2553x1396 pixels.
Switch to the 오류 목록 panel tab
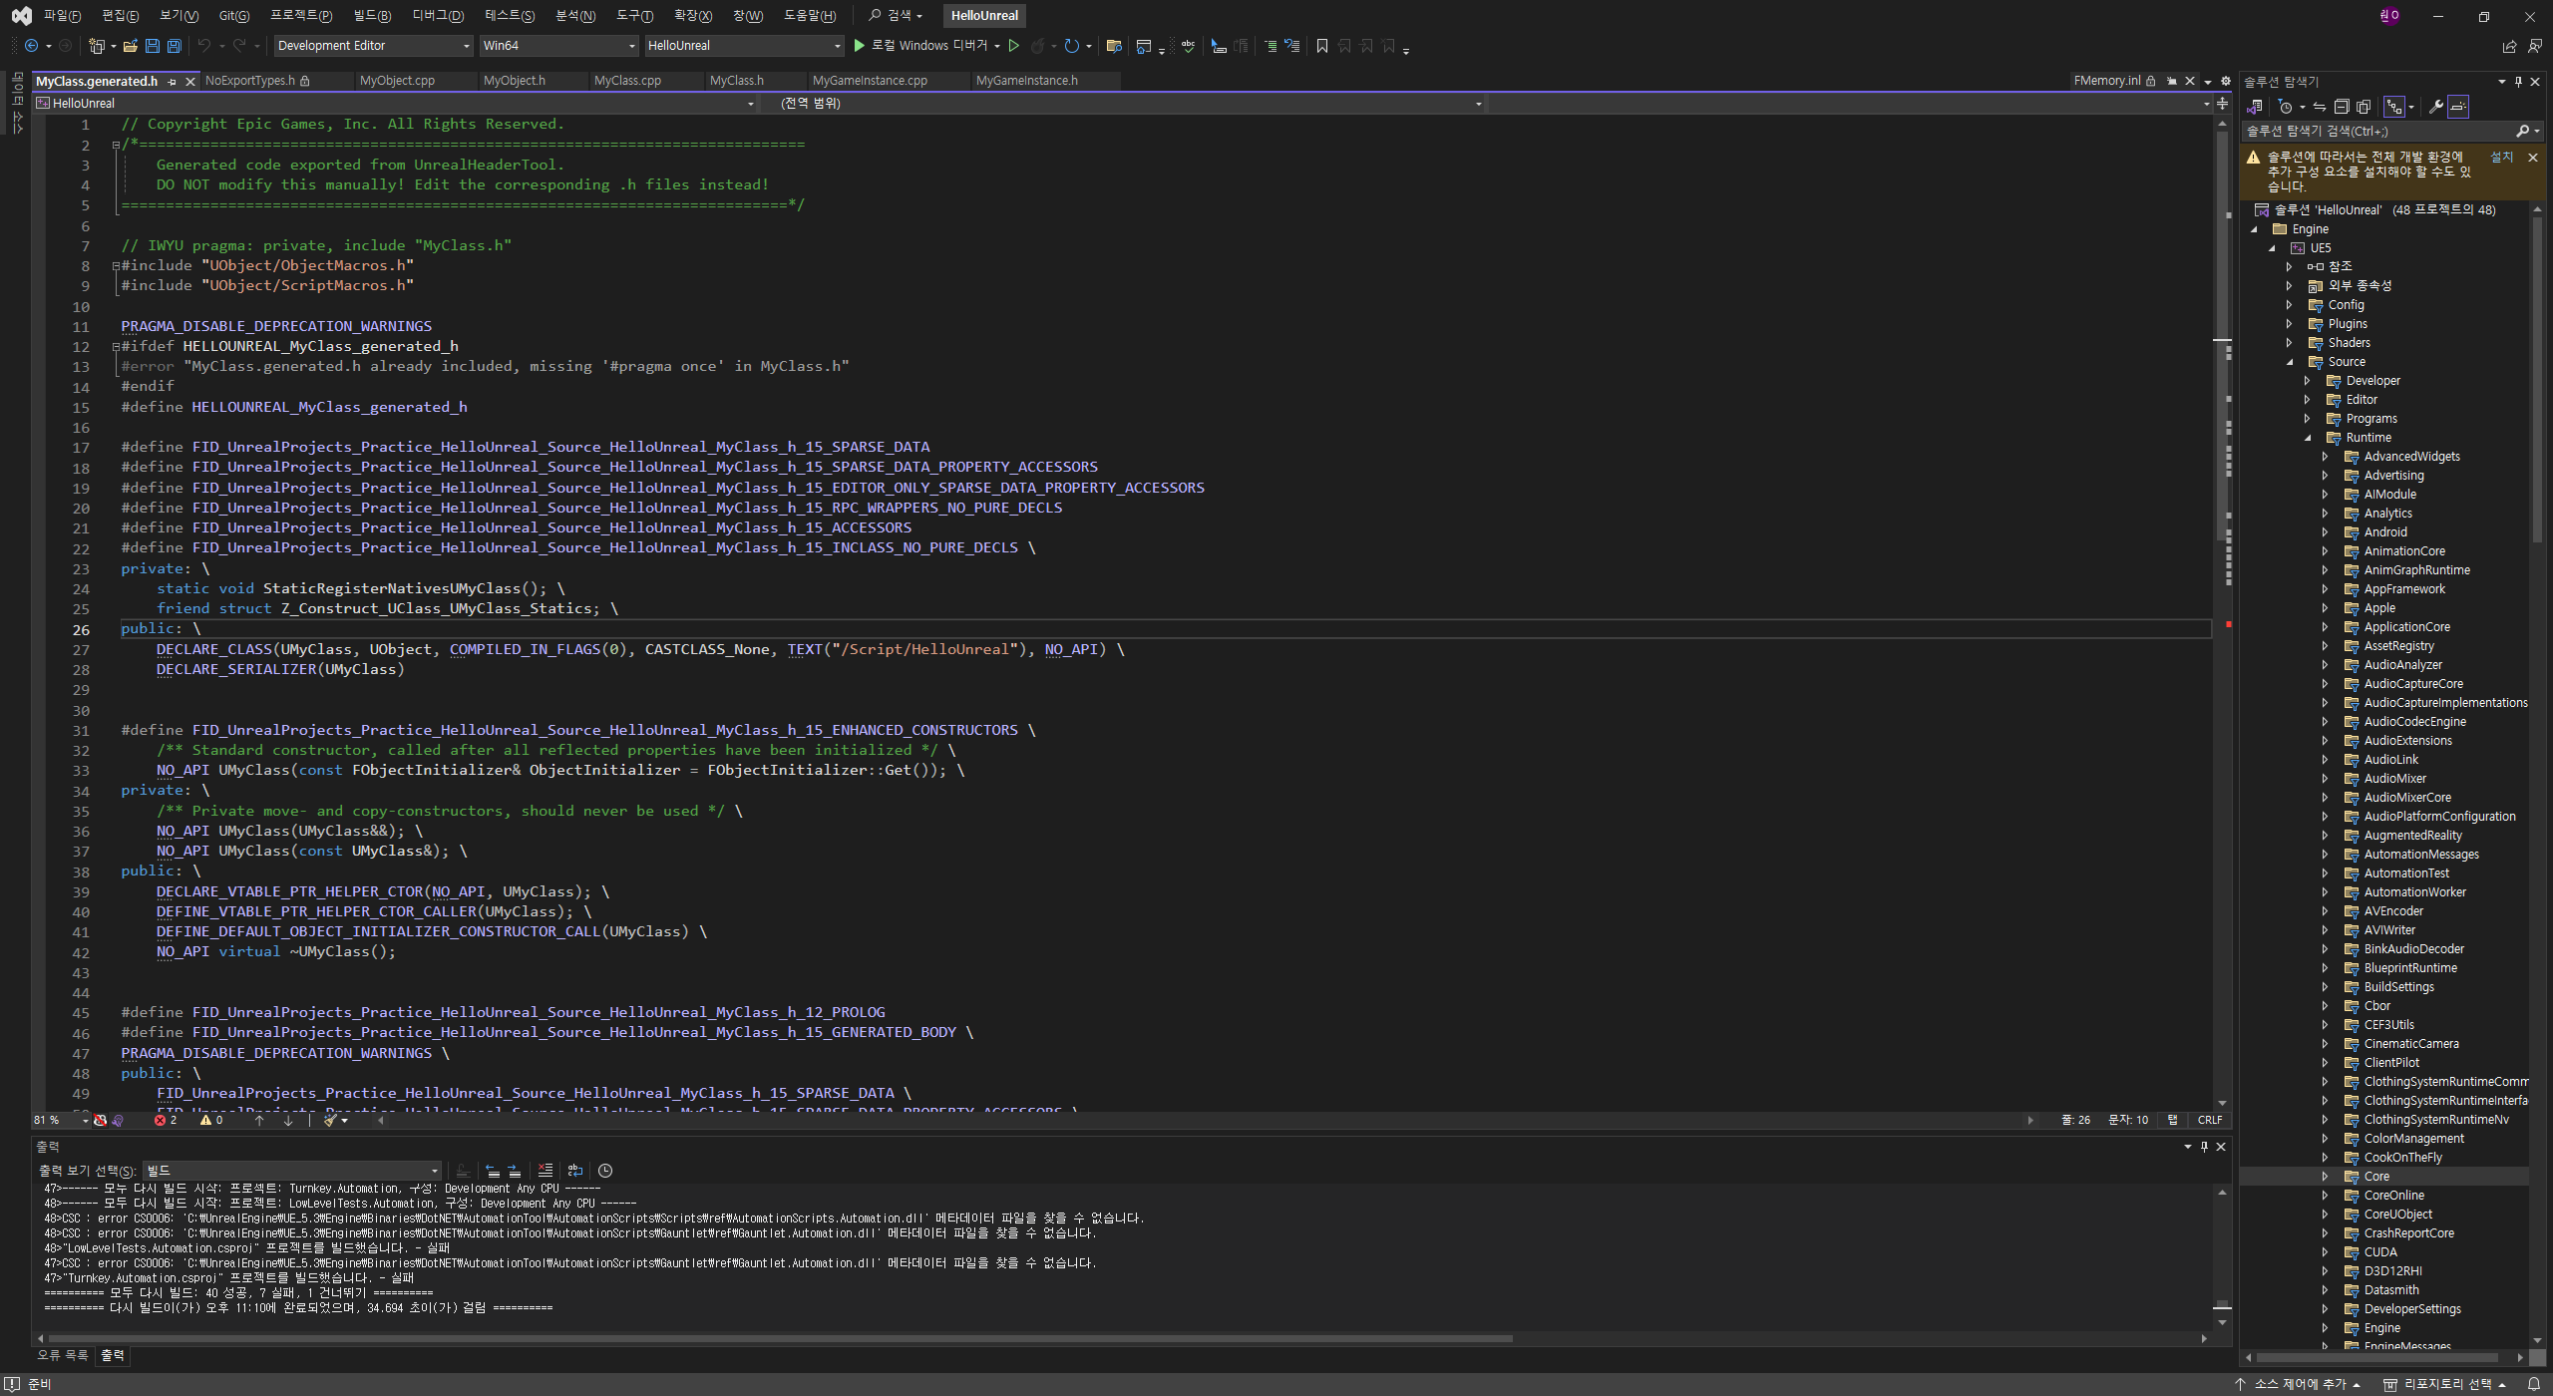pos(62,1355)
